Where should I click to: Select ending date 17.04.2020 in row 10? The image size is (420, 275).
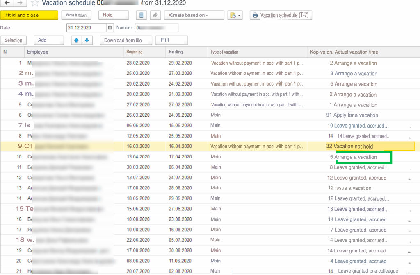point(180,157)
